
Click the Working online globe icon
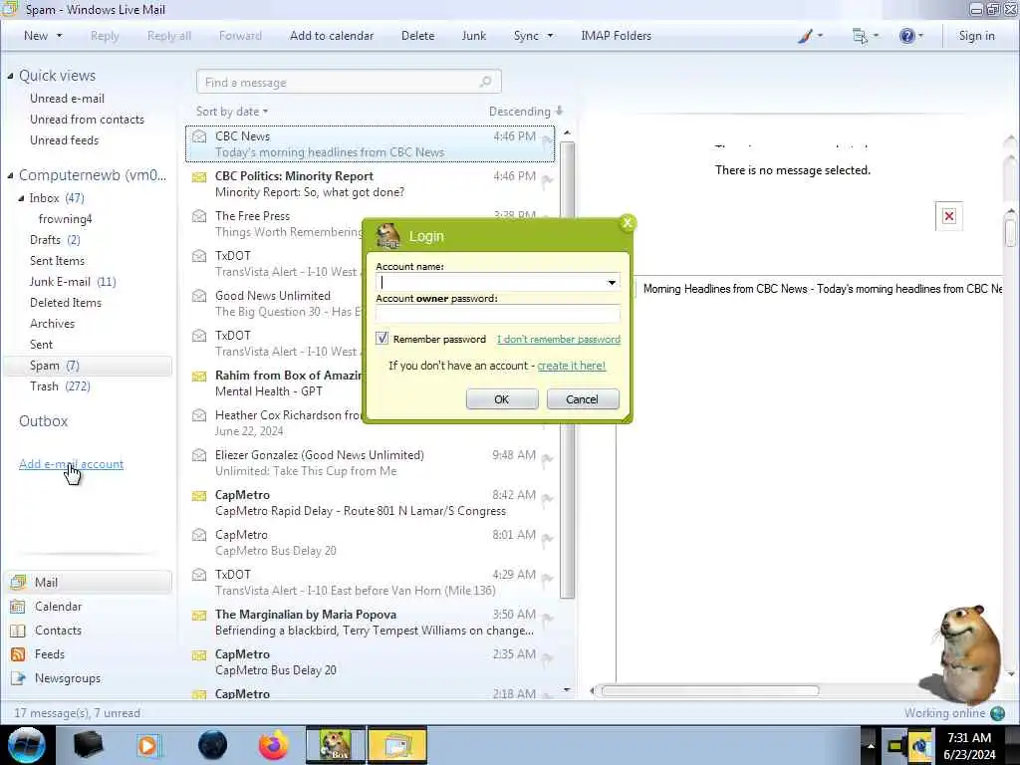click(x=998, y=713)
